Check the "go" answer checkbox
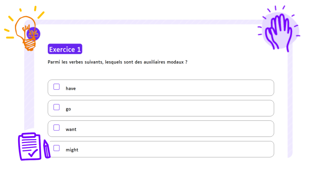Screen dimensions: 310x174 pyautogui.click(x=57, y=108)
